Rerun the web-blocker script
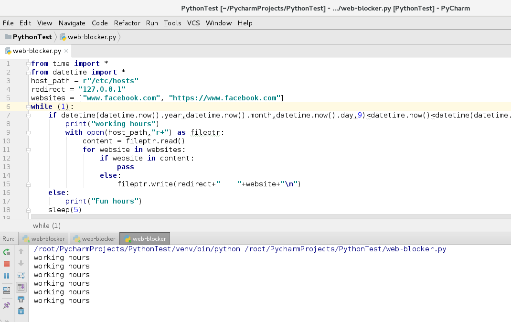 pyautogui.click(x=7, y=252)
